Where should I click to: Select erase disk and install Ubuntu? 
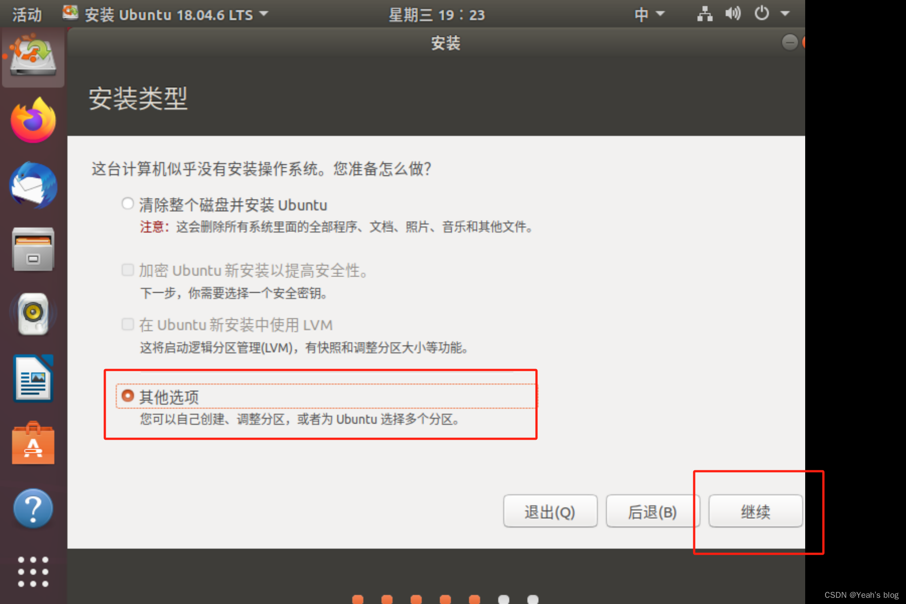(127, 204)
